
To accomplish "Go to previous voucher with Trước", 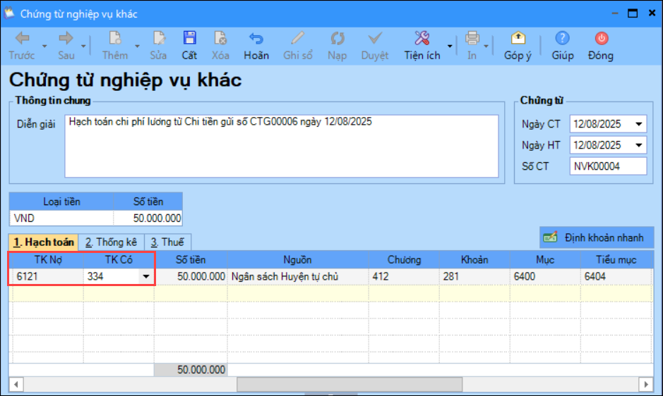I will 22,46.
